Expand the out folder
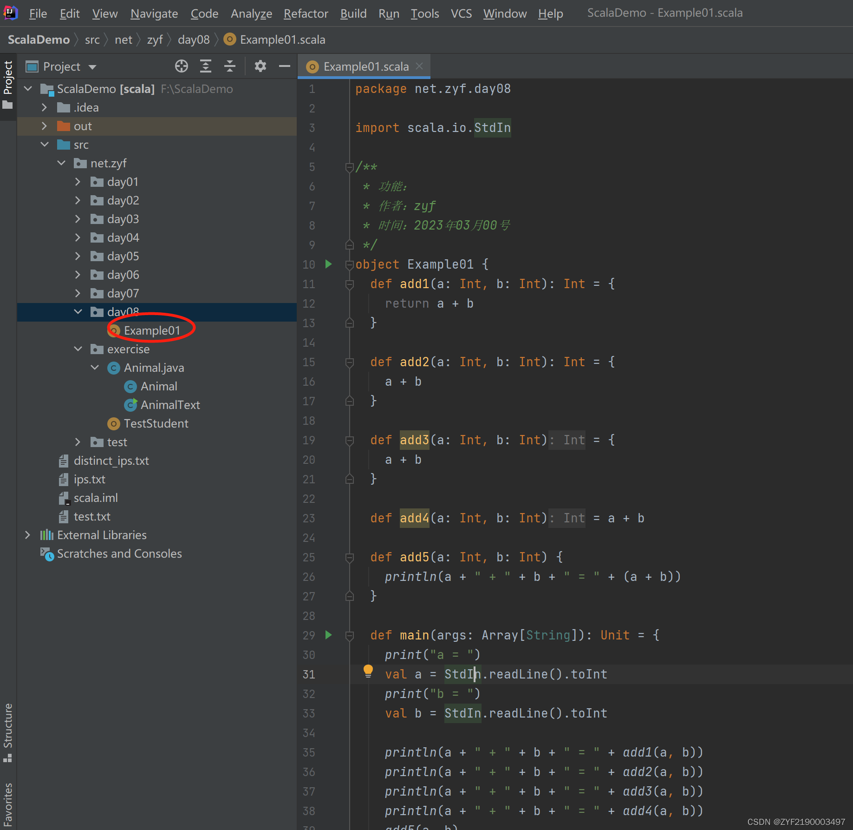This screenshot has height=830, width=853. tap(45, 126)
